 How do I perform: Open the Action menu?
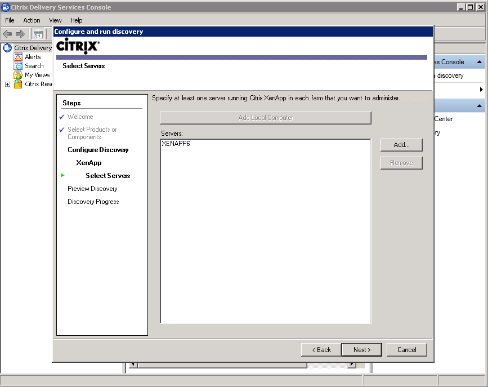click(x=32, y=20)
